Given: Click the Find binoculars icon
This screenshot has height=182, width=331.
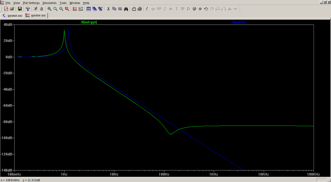Looking at the screenshot, I should 126,9.
